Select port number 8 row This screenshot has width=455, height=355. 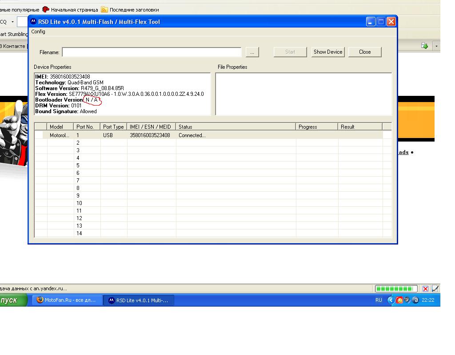coord(213,188)
